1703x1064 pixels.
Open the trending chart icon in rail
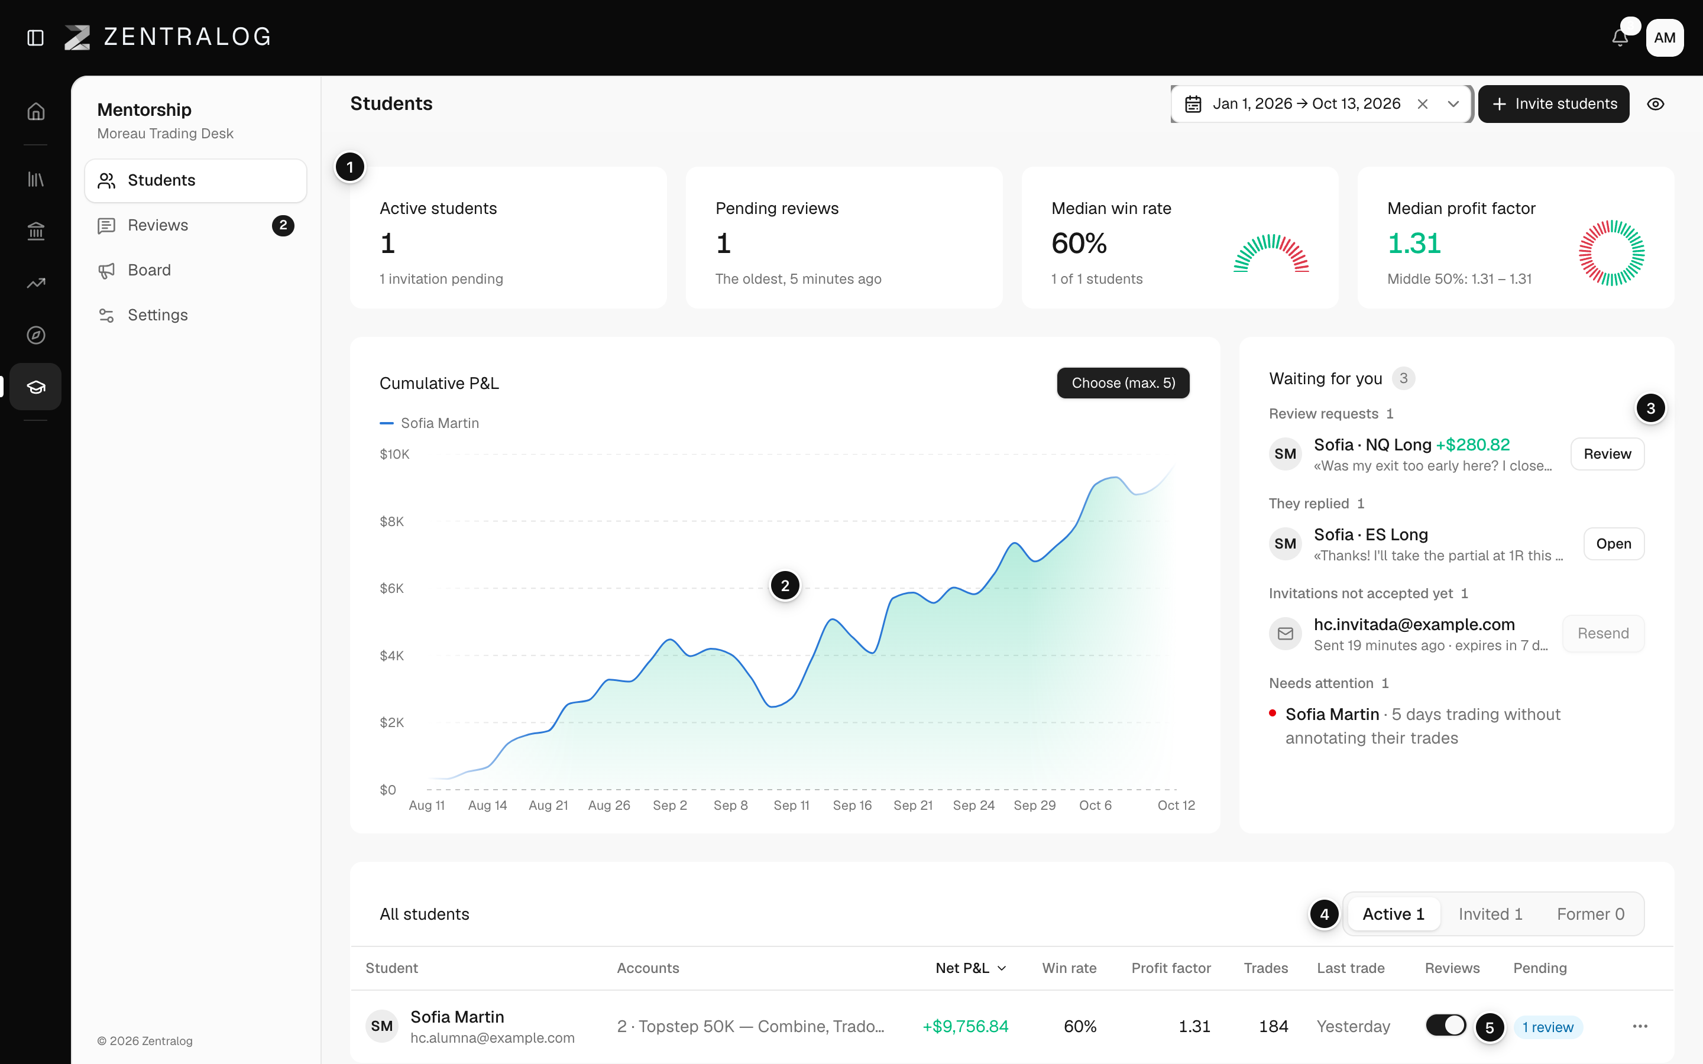click(x=36, y=283)
